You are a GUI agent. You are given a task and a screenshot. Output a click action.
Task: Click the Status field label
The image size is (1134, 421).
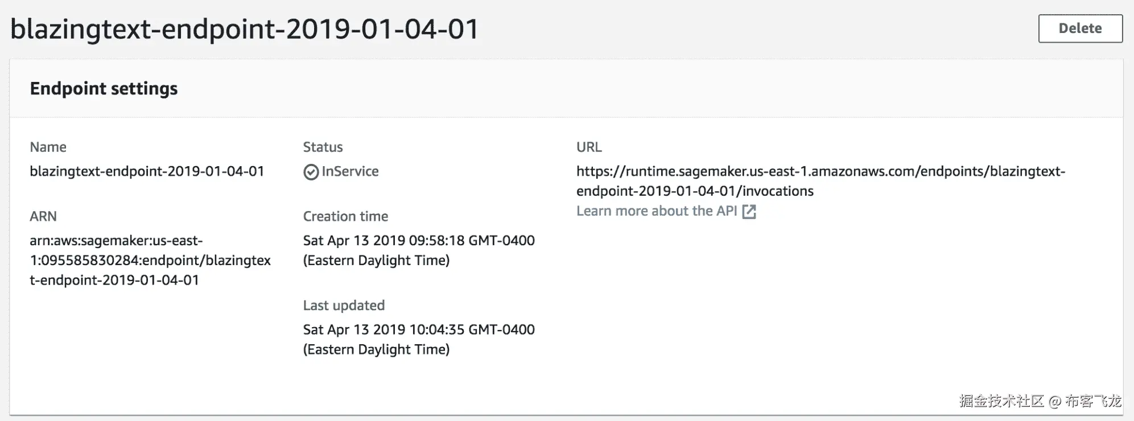click(323, 147)
